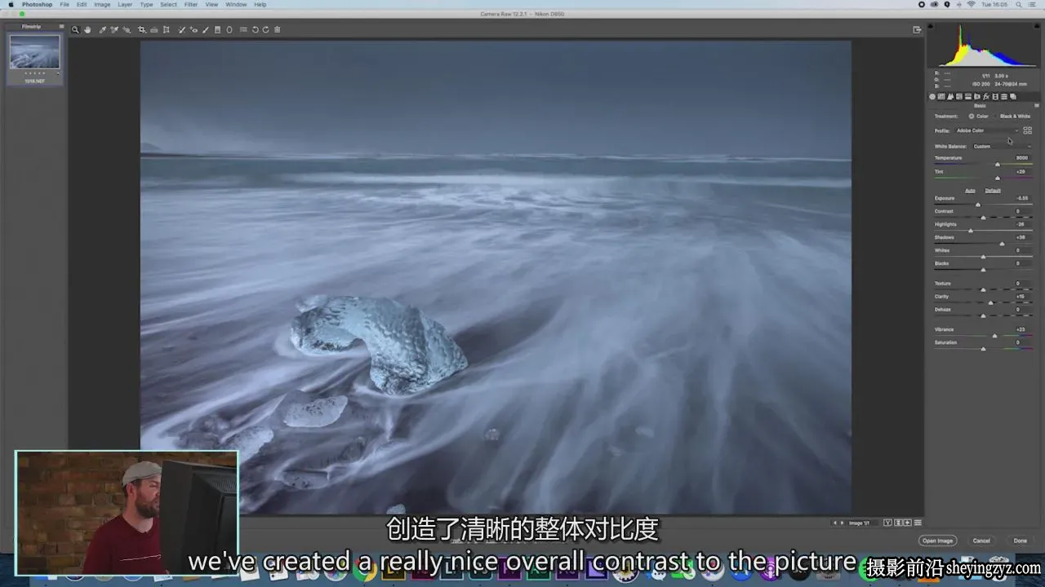The image size is (1045, 587).
Task: Select the filmstrip image thumbnail
Action: (34, 52)
